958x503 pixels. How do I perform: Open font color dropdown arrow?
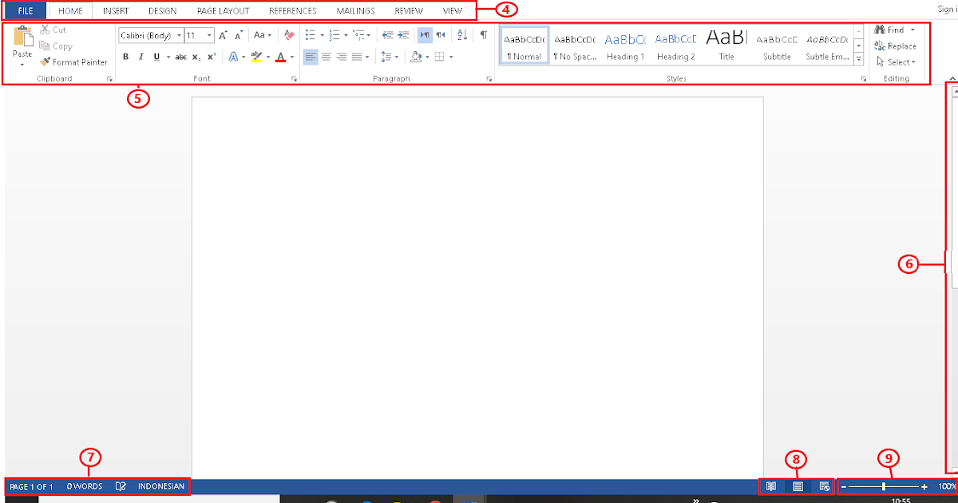click(292, 57)
